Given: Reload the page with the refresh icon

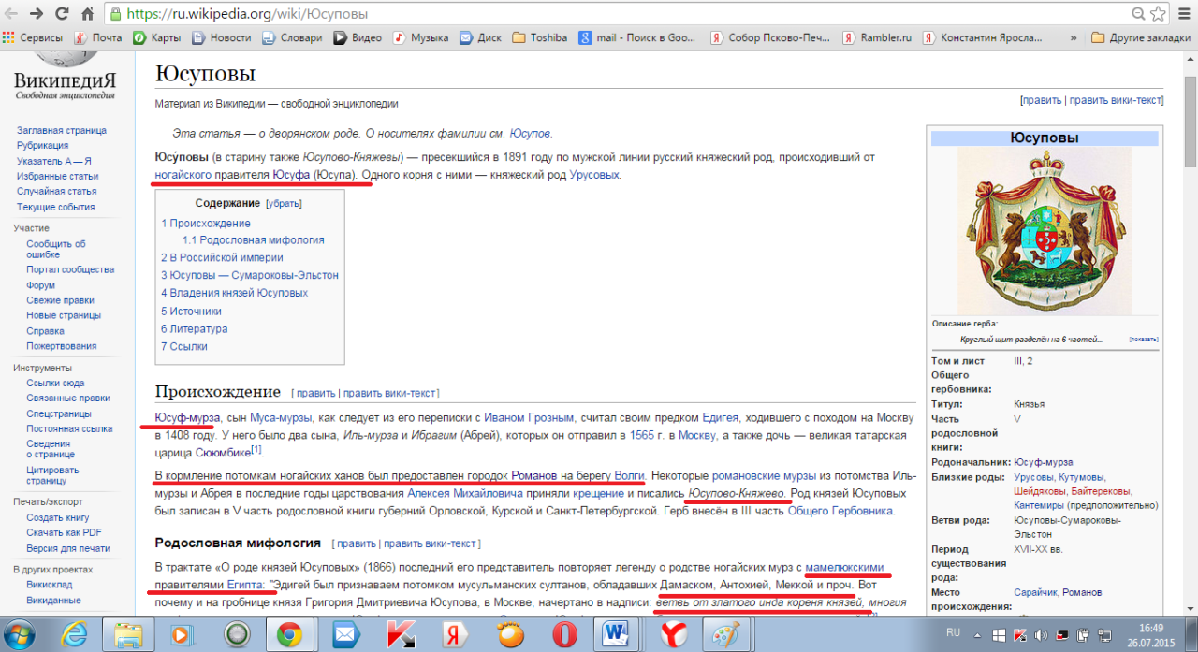Looking at the screenshot, I should 62,14.
